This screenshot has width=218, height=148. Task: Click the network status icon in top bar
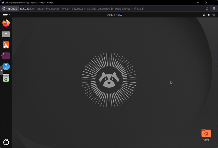click(x=204, y=15)
